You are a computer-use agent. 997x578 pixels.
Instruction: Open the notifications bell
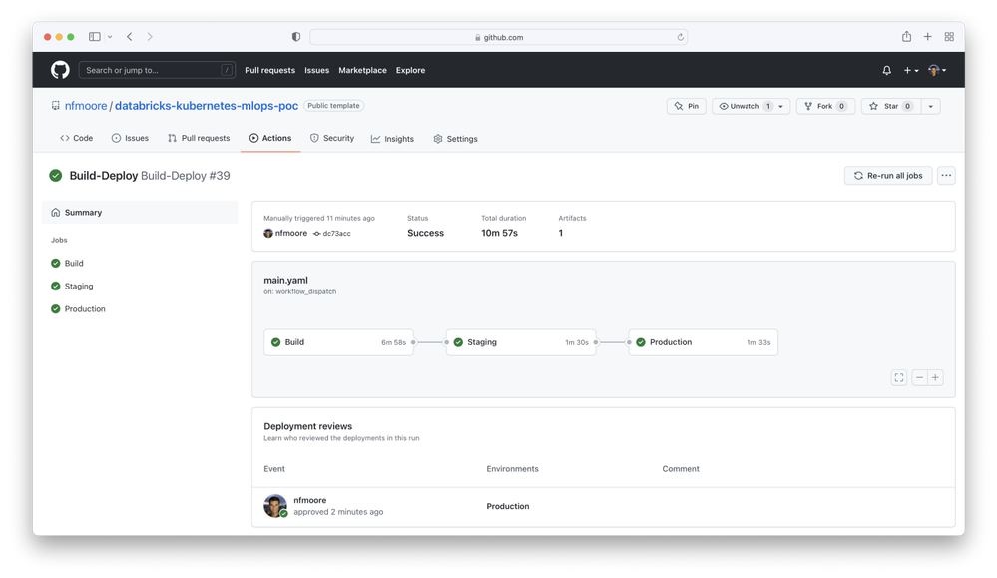(886, 71)
